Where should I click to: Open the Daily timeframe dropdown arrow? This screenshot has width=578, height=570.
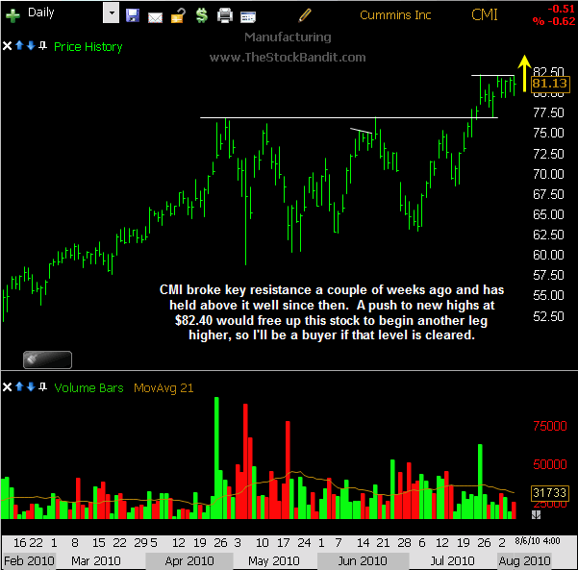[111, 14]
